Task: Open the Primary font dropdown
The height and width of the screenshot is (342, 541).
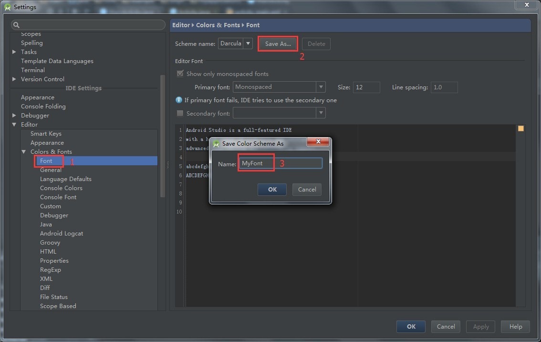Action: point(321,87)
